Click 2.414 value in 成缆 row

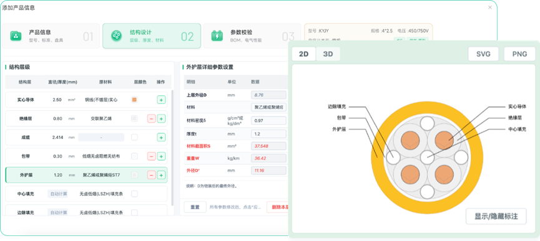click(57, 138)
